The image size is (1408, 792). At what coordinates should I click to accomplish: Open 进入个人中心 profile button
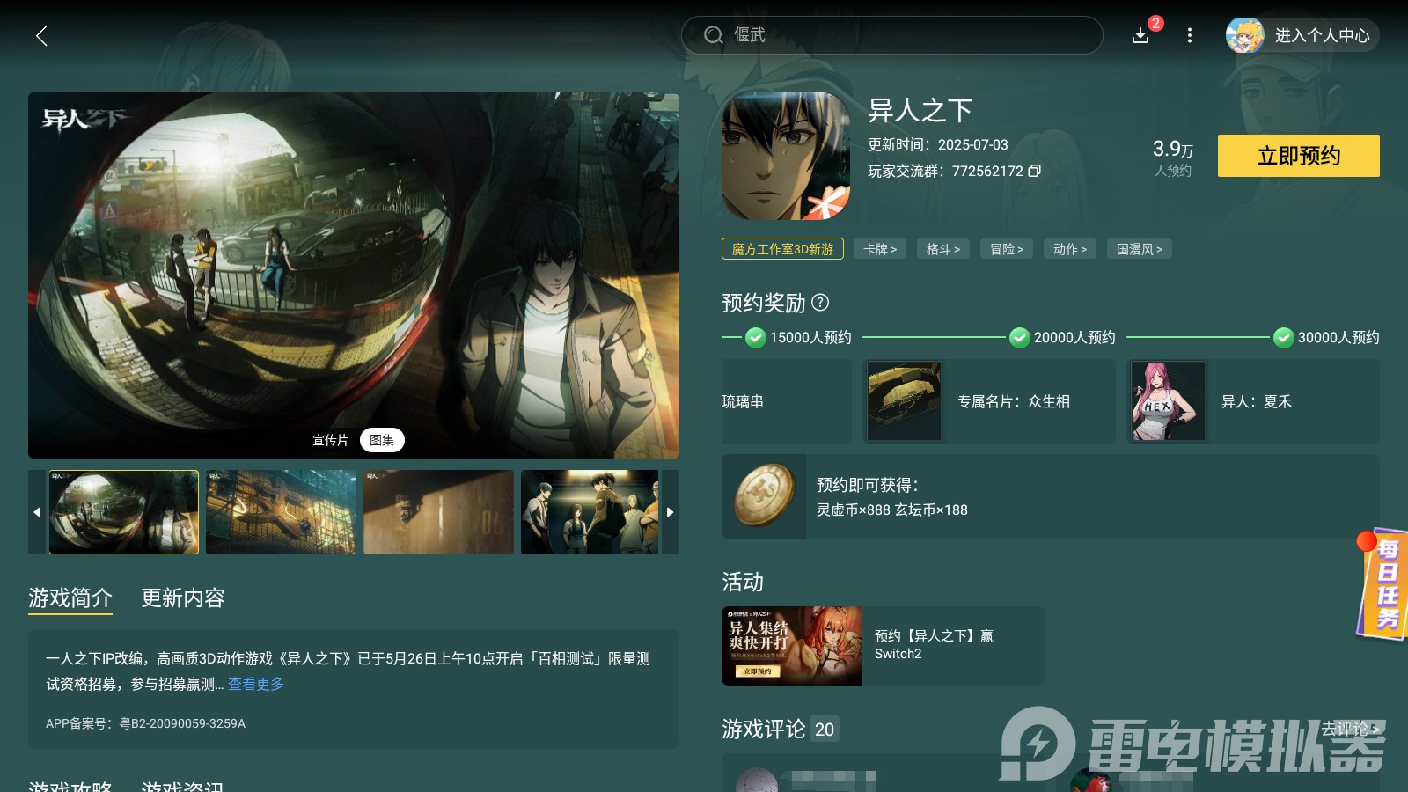(x=1302, y=35)
